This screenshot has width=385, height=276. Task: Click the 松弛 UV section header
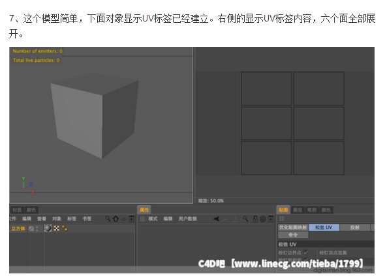326,244
